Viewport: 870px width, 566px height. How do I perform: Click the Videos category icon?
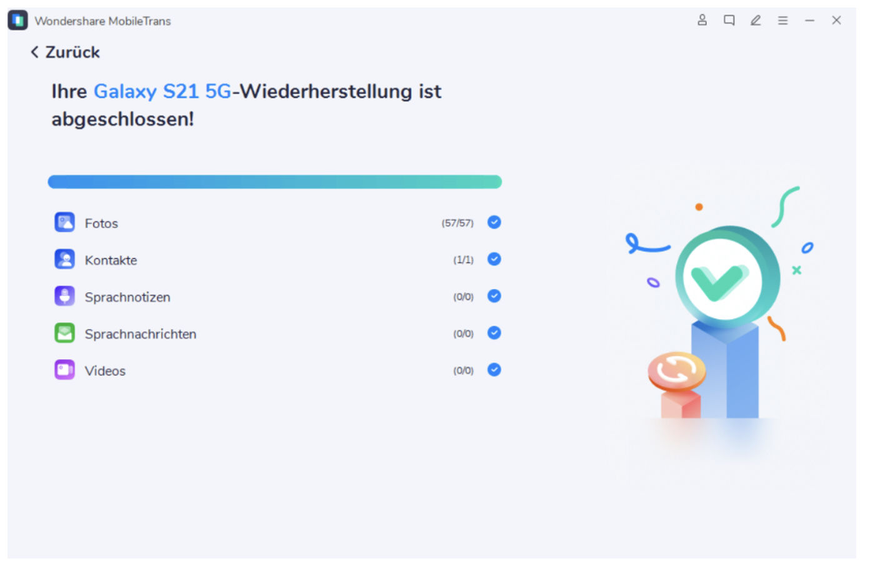pos(64,370)
